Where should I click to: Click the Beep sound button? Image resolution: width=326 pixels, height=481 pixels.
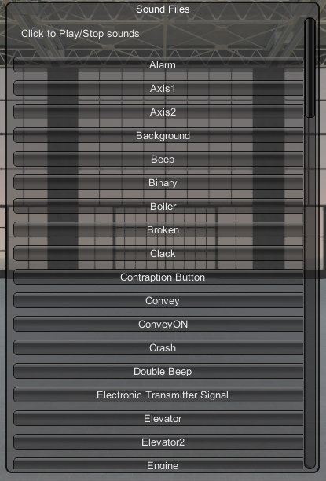pos(158,160)
